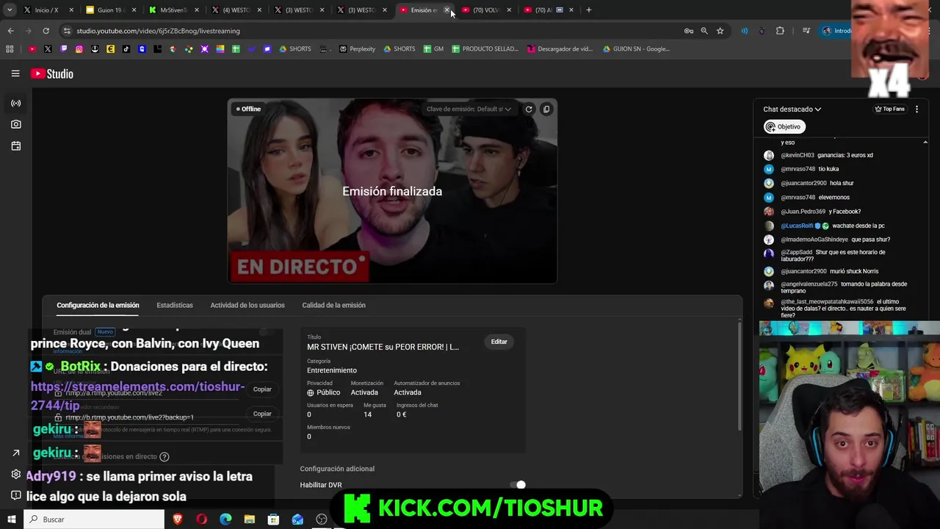The image size is (940, 529).
Task: Open the PRODUCTO SELLAD... bookmark
Action: [485, 49]
